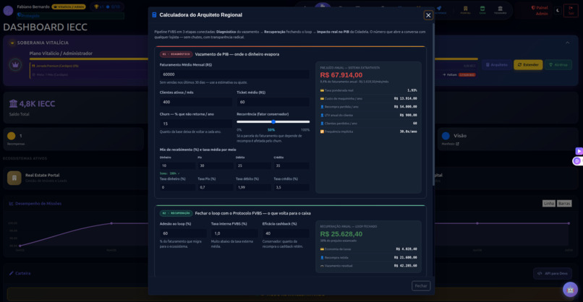583x302 pixels.
Task: Edit the Eficácia cashback (%) field
Action: 286,233
